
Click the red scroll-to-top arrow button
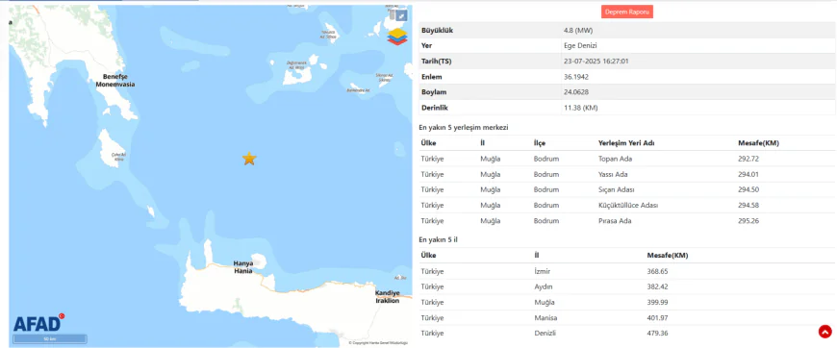point(824,332)
